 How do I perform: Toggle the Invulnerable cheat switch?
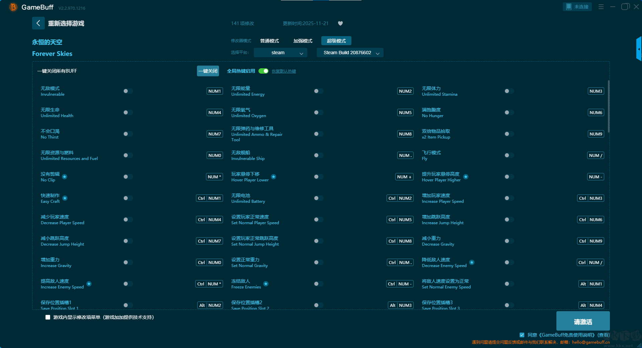tap(128, 91)
